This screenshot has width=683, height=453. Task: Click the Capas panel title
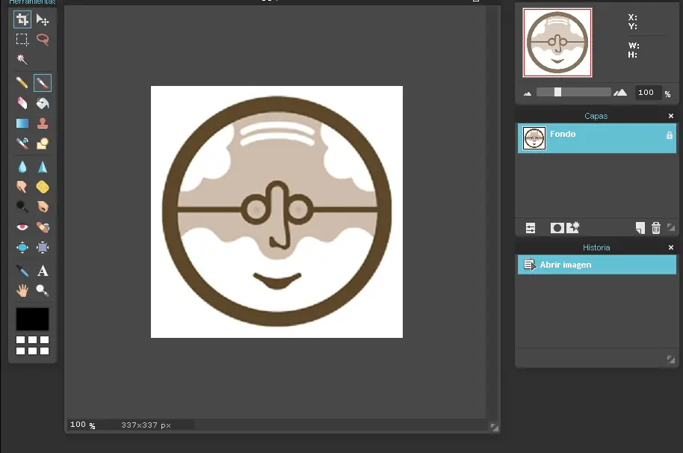(x=596, y=116)
